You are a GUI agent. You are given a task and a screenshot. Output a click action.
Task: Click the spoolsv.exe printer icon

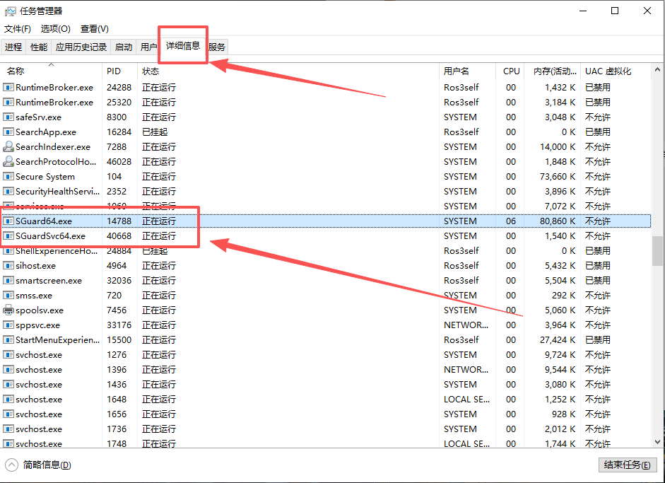[x=8, y=310]
